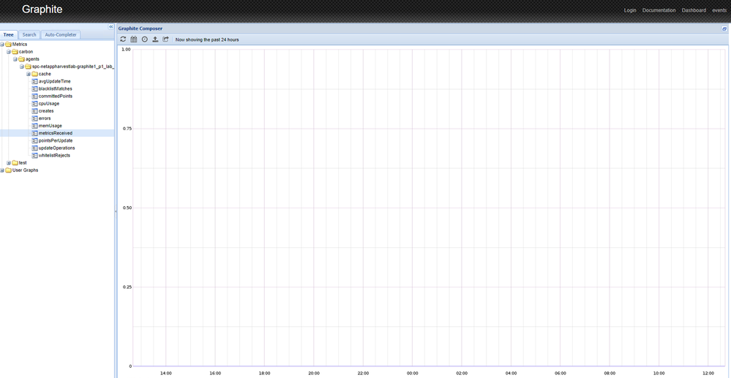
Task: Click the upload/save graph icon in toolbar
Action: point(155,39)
